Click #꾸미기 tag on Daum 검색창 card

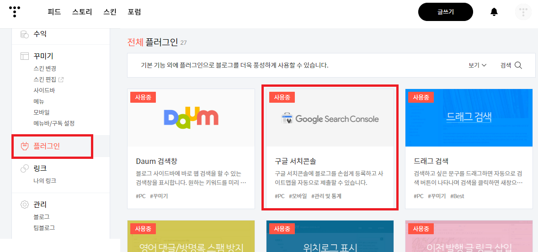(159, 196)
